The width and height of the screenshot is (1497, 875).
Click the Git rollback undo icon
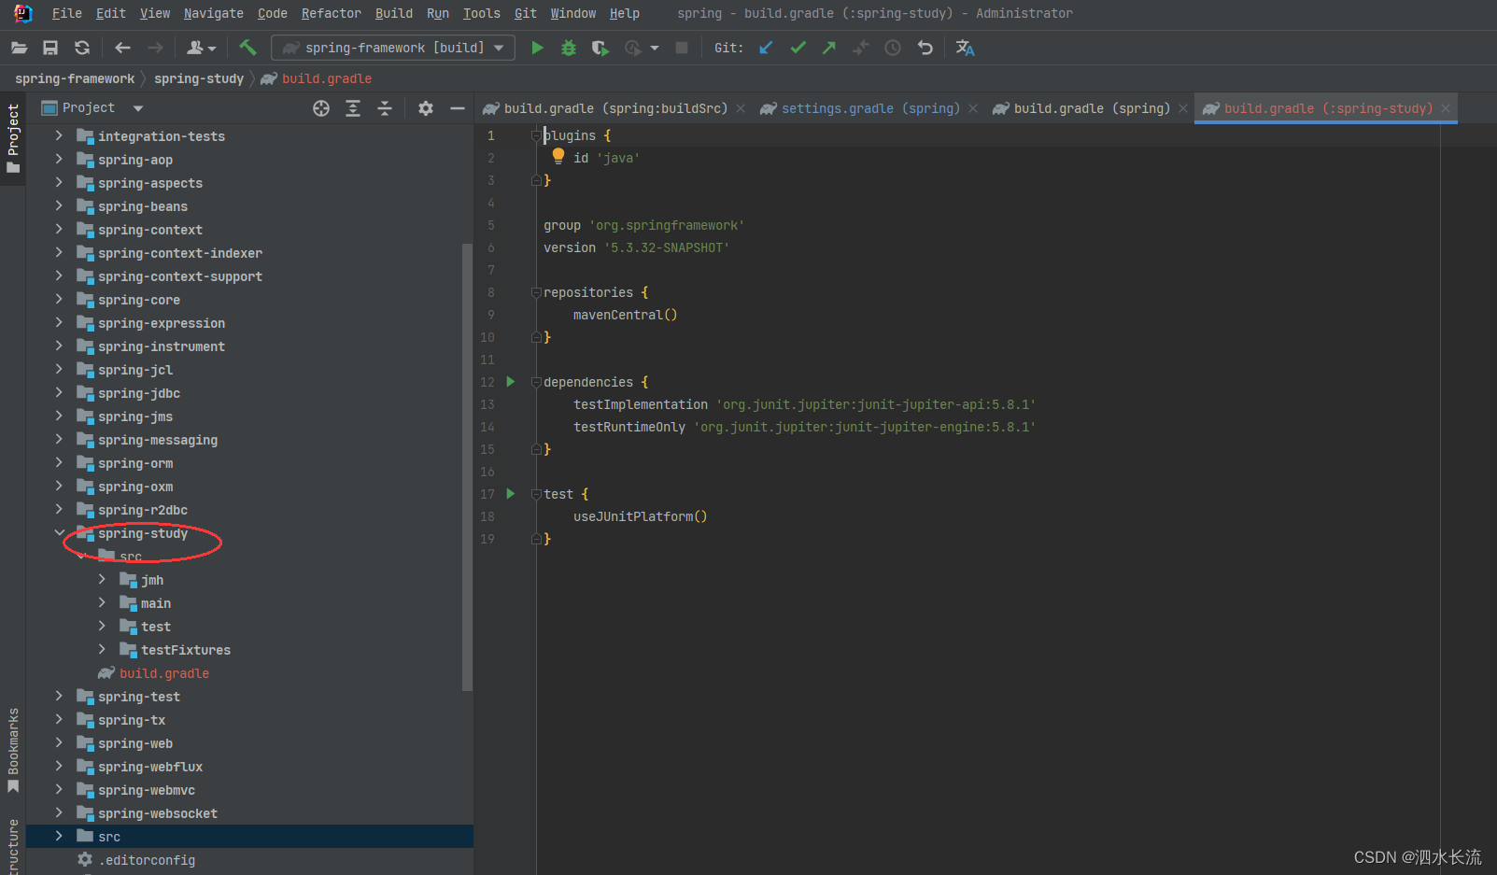[925, 48]
